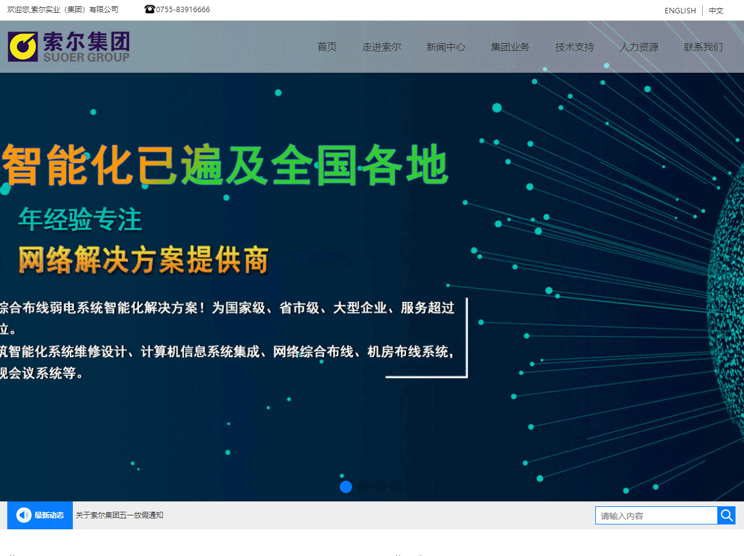The image size is (744, 556).
Task: Click the 最新动态 label button
Action: coord(40,515)
